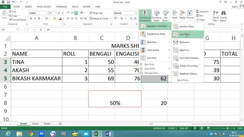
Task: Click the Undo arrow icon
Action: 14,2
